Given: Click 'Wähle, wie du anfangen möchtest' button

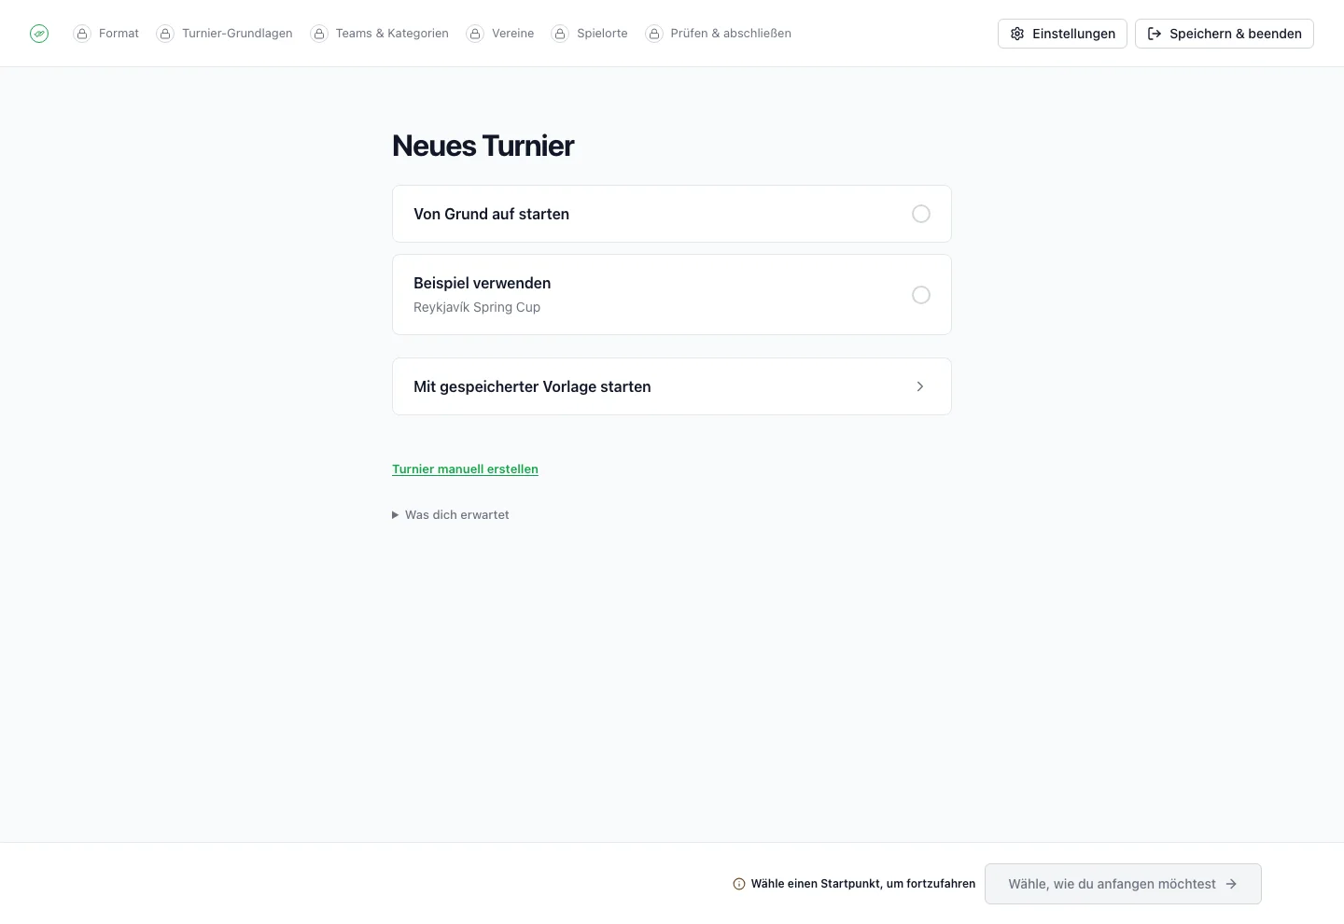Looking at the screenshot, I should [x=1123, y=884].
